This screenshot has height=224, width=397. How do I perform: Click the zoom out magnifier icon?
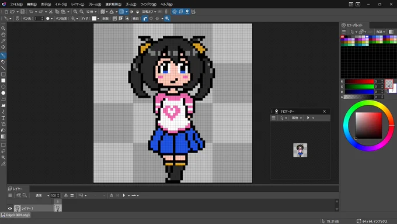[82, 12]
